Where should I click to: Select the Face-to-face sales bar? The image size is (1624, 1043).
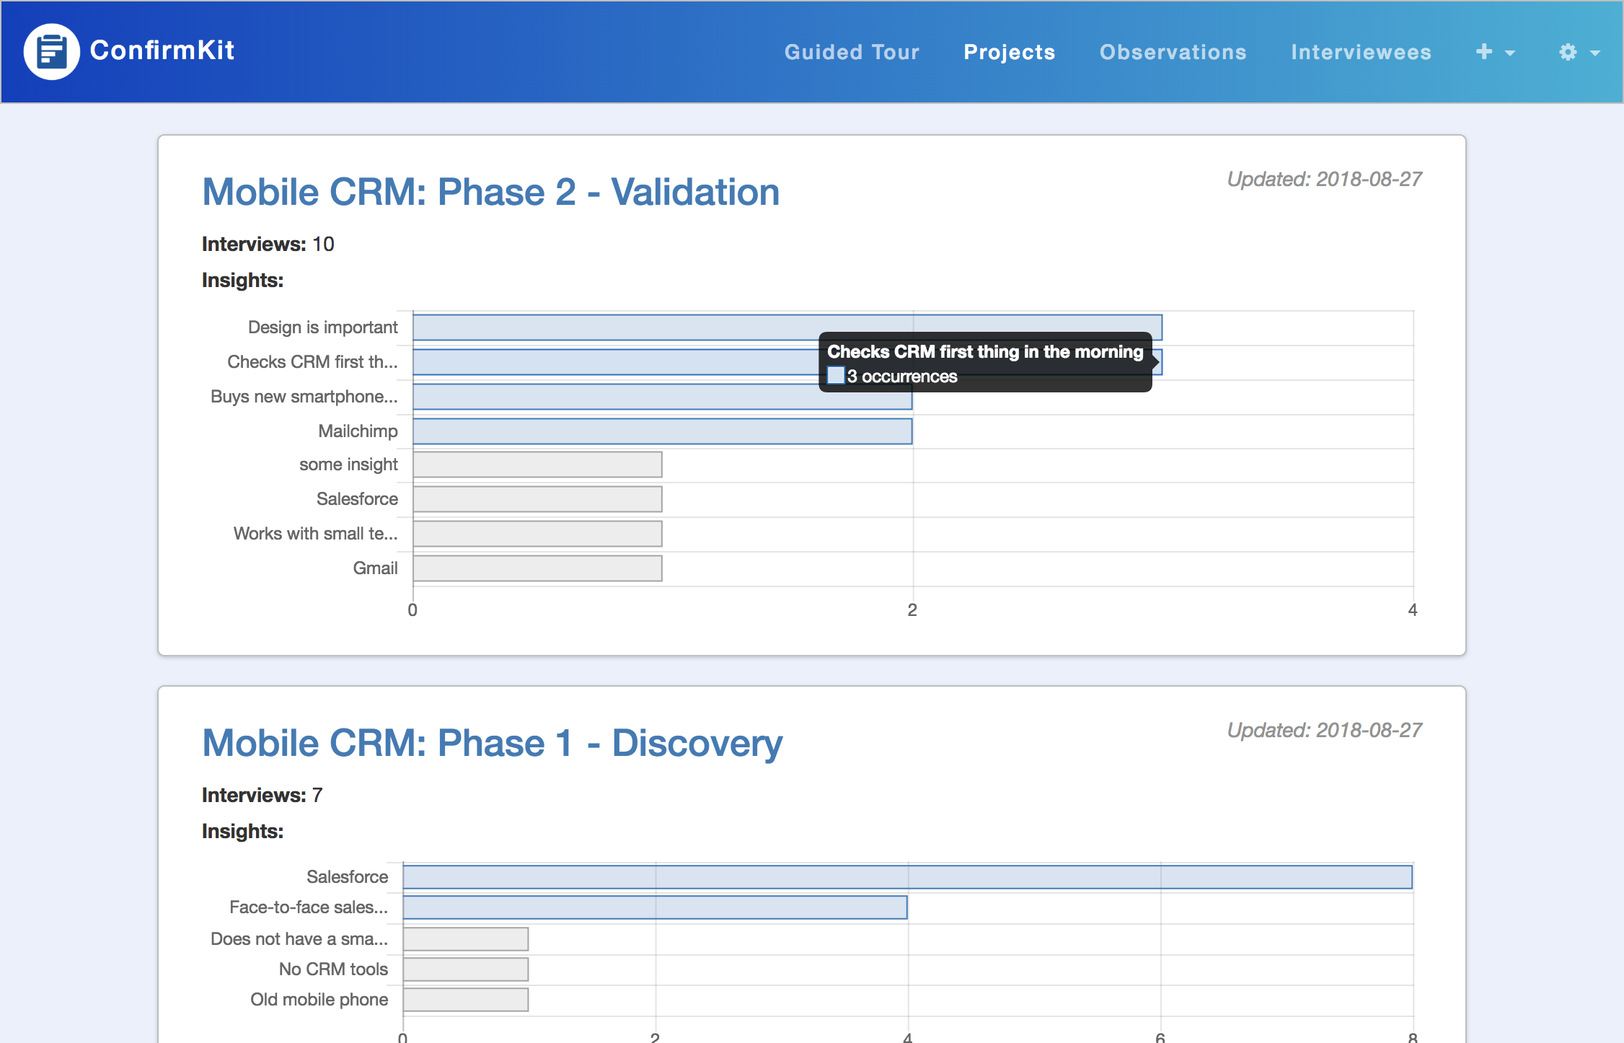click(655, 907)
